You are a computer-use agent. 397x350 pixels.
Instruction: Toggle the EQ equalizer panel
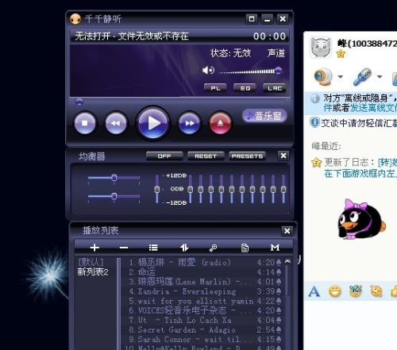coord(245,88)
